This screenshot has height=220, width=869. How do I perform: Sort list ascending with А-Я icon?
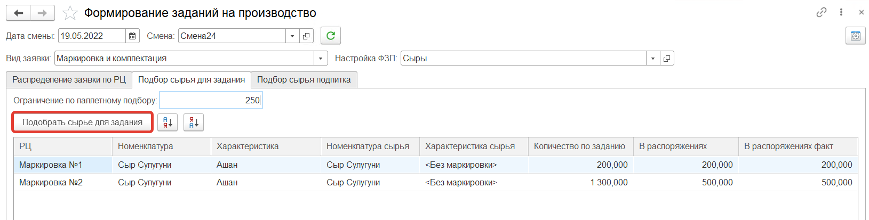tap(168, 123)
